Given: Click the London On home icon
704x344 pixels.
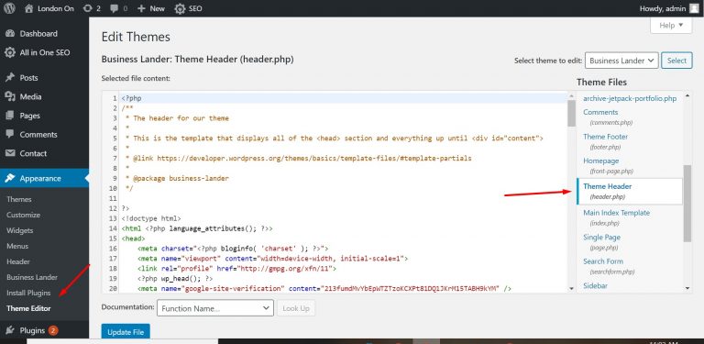Looking at the screenshot, I should (29, 8).
